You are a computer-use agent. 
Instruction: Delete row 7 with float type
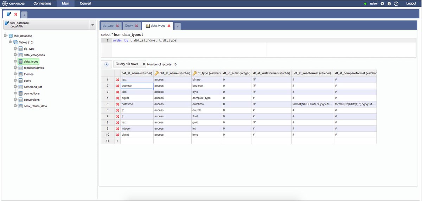pyautogui.click(x=117, y=116)
